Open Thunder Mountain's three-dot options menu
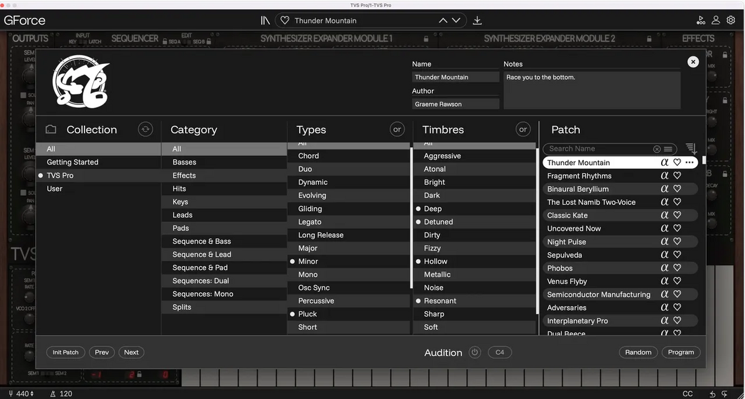 coord(690,163)
